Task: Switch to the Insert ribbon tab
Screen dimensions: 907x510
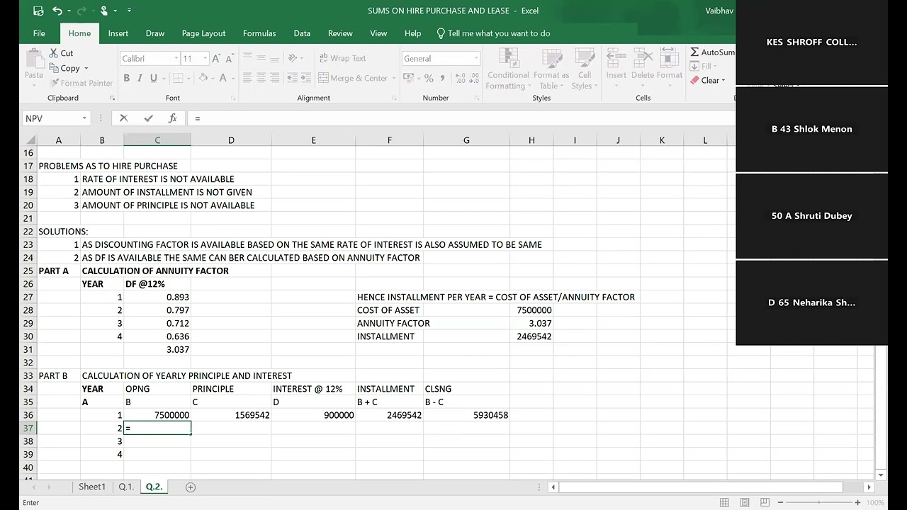Action: (x=118, y=33)
